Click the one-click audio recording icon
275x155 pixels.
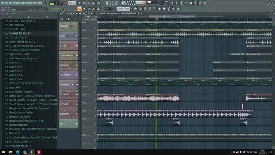(181, 3)
